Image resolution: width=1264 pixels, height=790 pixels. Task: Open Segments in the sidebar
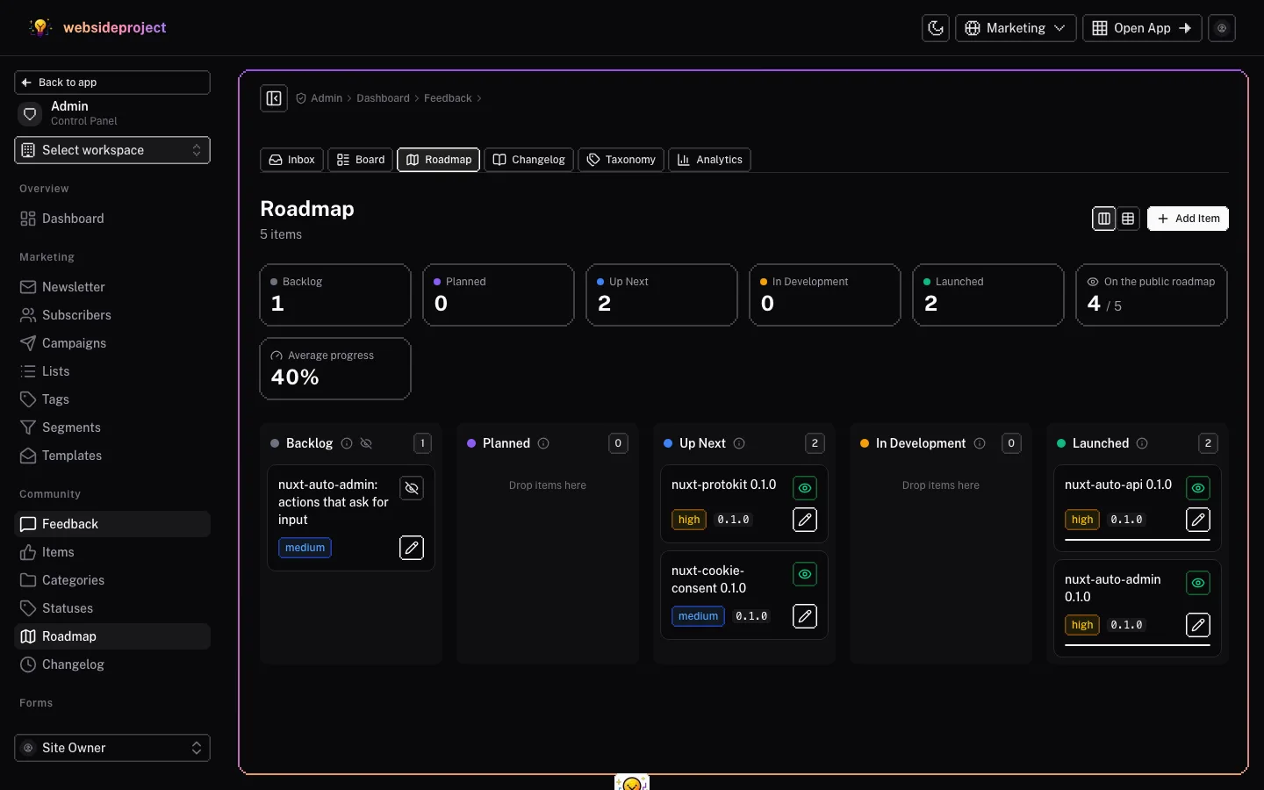pyautogui.click(x=112, y=427)
